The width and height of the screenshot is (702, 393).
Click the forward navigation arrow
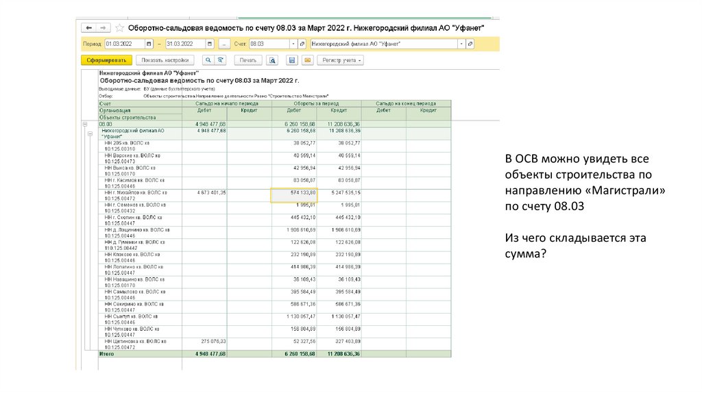[103, 28]
